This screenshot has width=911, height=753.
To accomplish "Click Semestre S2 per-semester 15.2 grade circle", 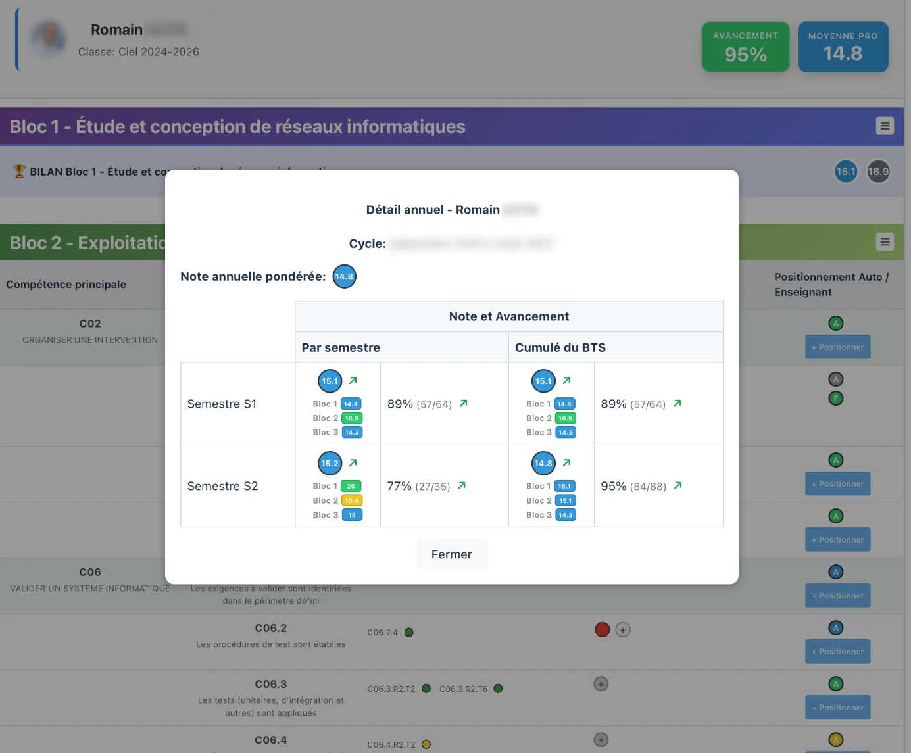I will pos(330,463).
